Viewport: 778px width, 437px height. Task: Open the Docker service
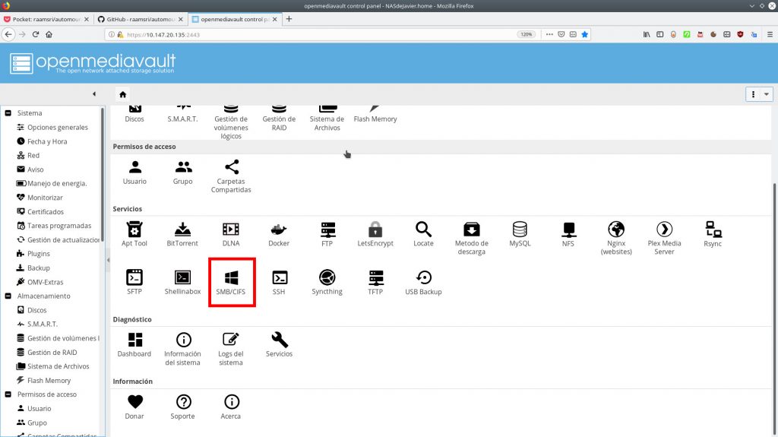tap(279, 234)
